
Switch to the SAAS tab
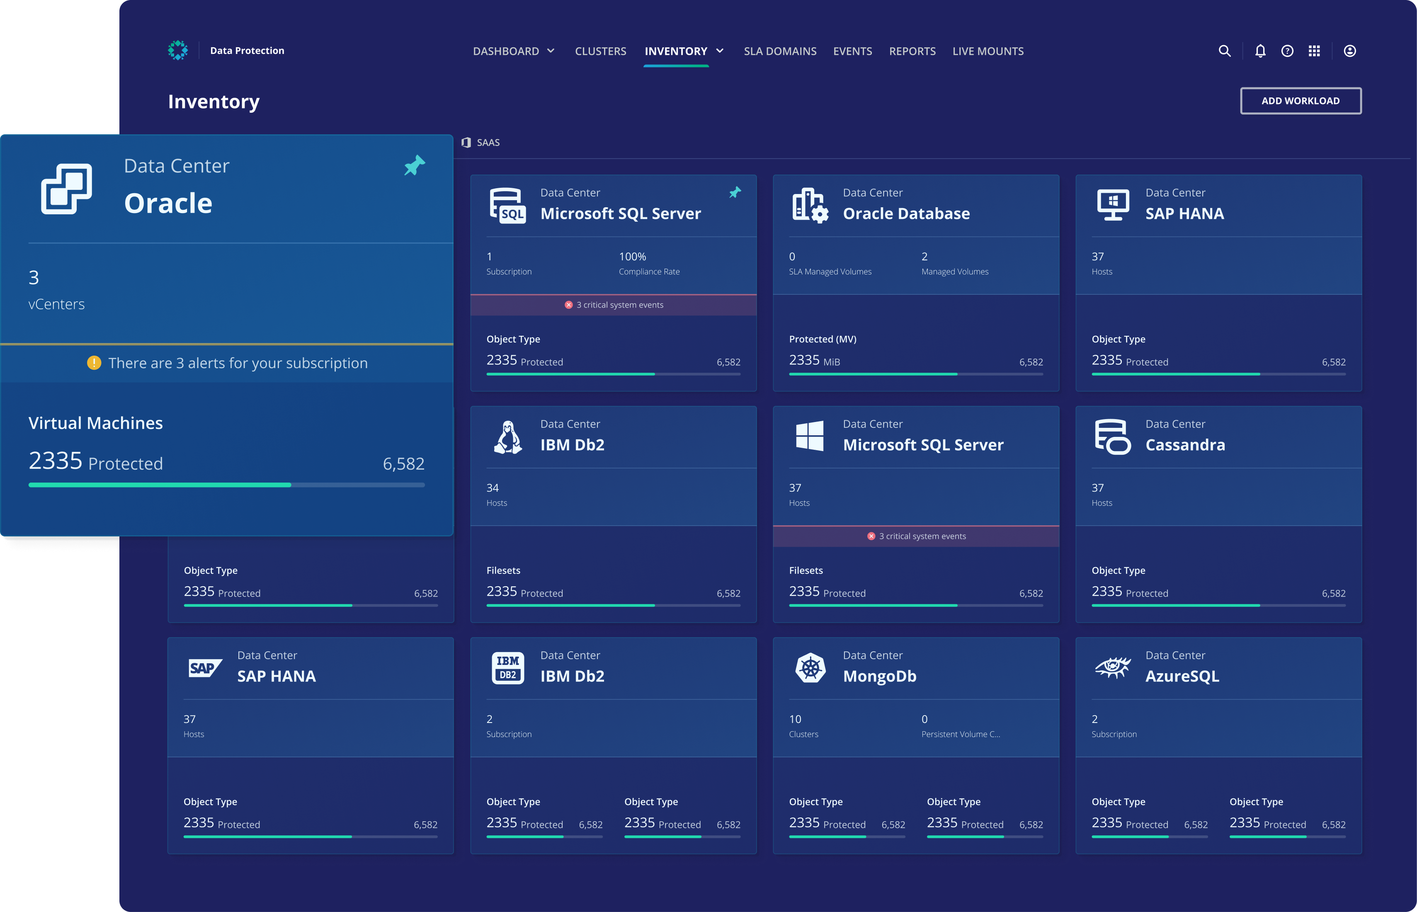point(481,142)
